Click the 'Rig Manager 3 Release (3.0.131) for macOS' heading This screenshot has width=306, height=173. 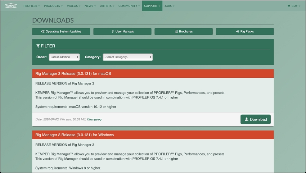point(73,73)
